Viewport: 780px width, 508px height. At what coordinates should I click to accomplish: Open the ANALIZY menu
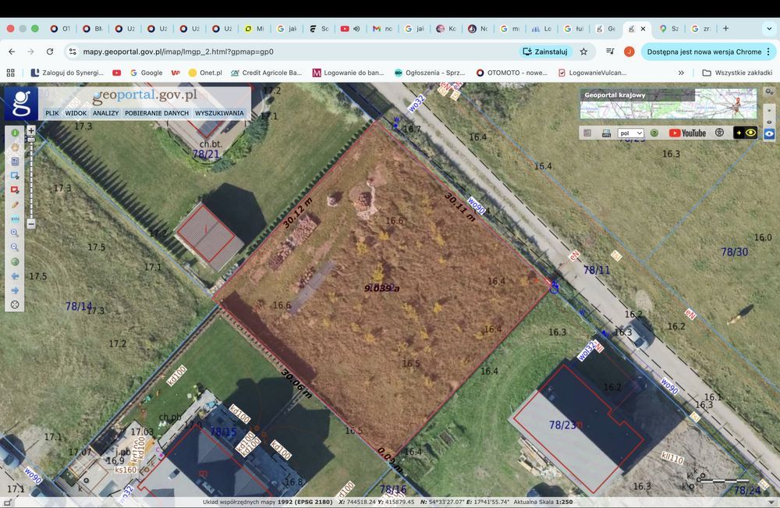pyautogui.click(x=105, y=113)
